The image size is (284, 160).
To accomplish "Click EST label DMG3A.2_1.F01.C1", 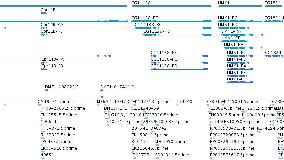I will 123,108.
